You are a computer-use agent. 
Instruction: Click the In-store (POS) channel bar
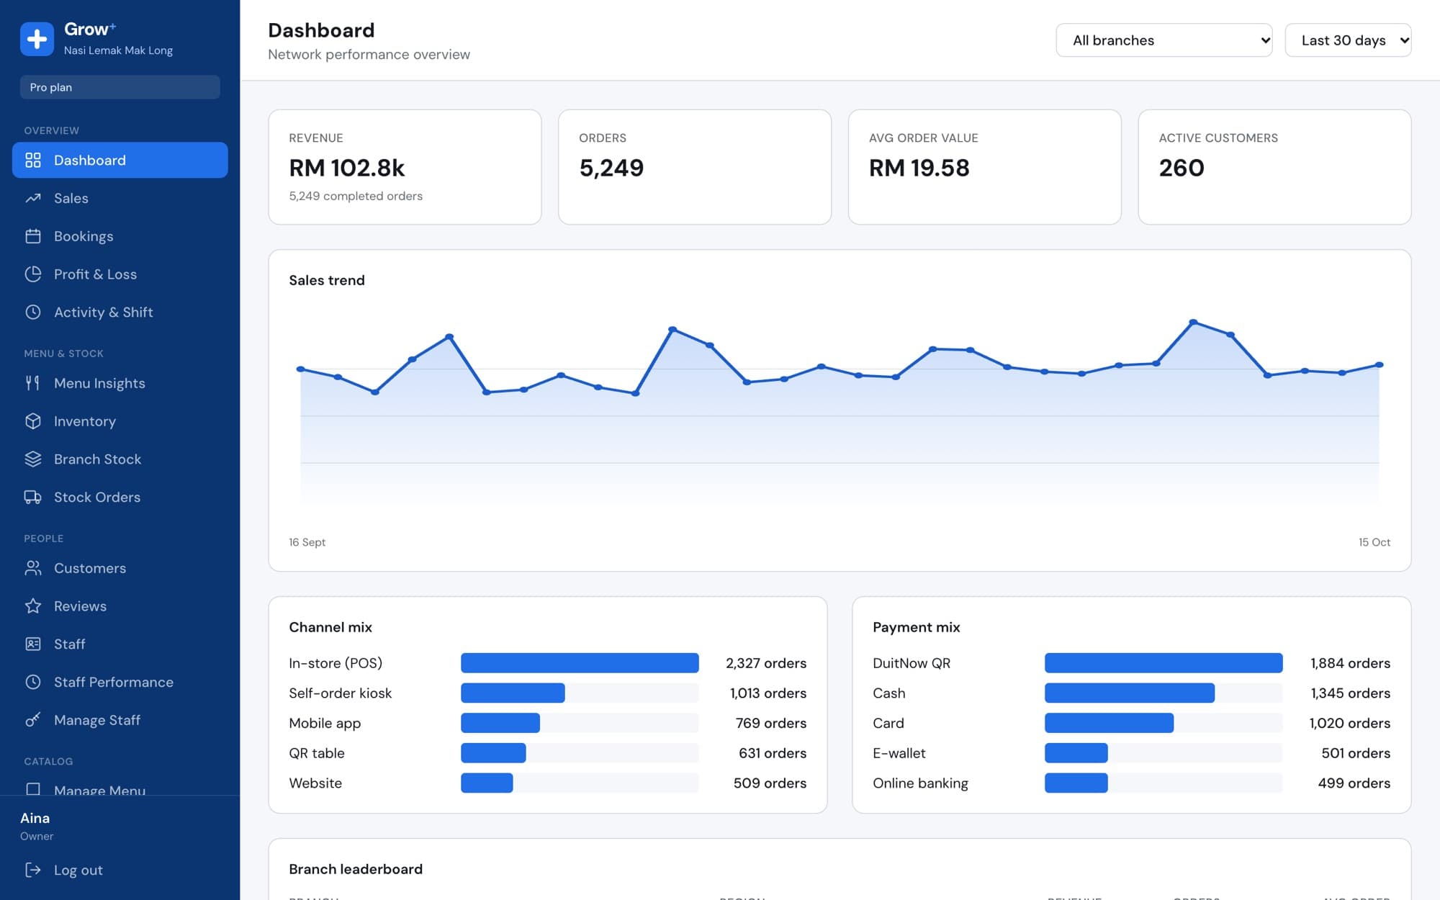click(x=580, y=663)
